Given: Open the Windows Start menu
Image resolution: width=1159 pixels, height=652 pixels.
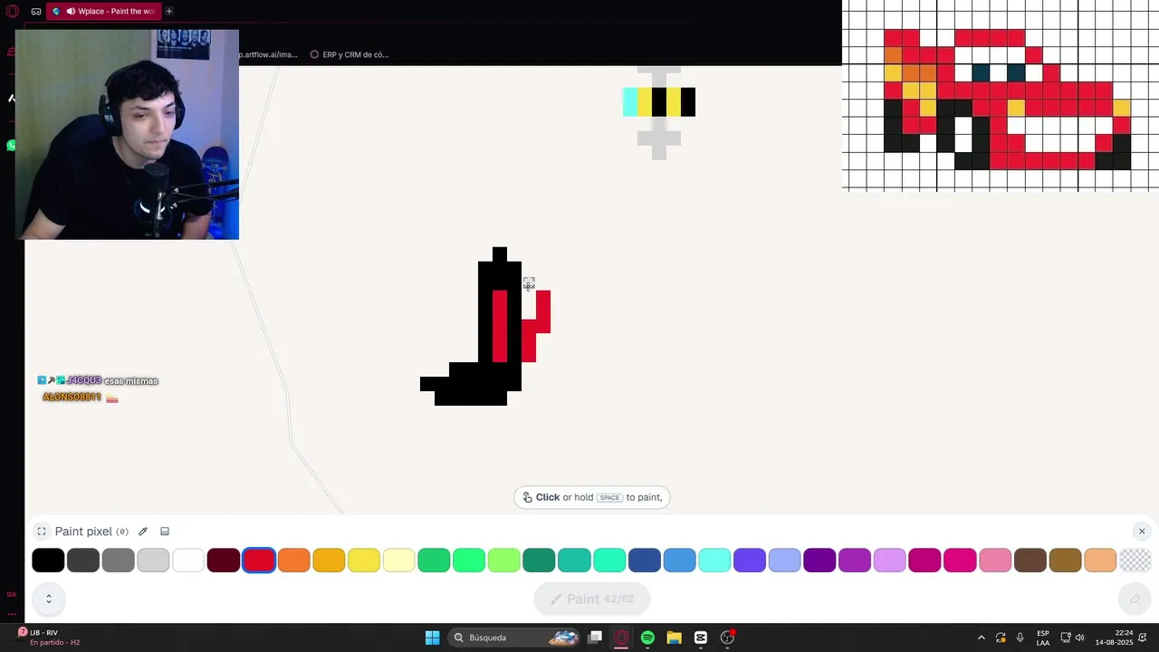Looking at the screenshot, I should coord(432,638).
